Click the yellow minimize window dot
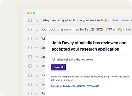Image resolution: width=132 pixels, height=96 pixels. (31, 13)
